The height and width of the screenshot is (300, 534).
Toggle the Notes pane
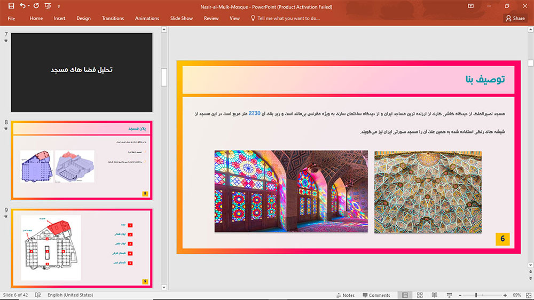pos(345,295)
